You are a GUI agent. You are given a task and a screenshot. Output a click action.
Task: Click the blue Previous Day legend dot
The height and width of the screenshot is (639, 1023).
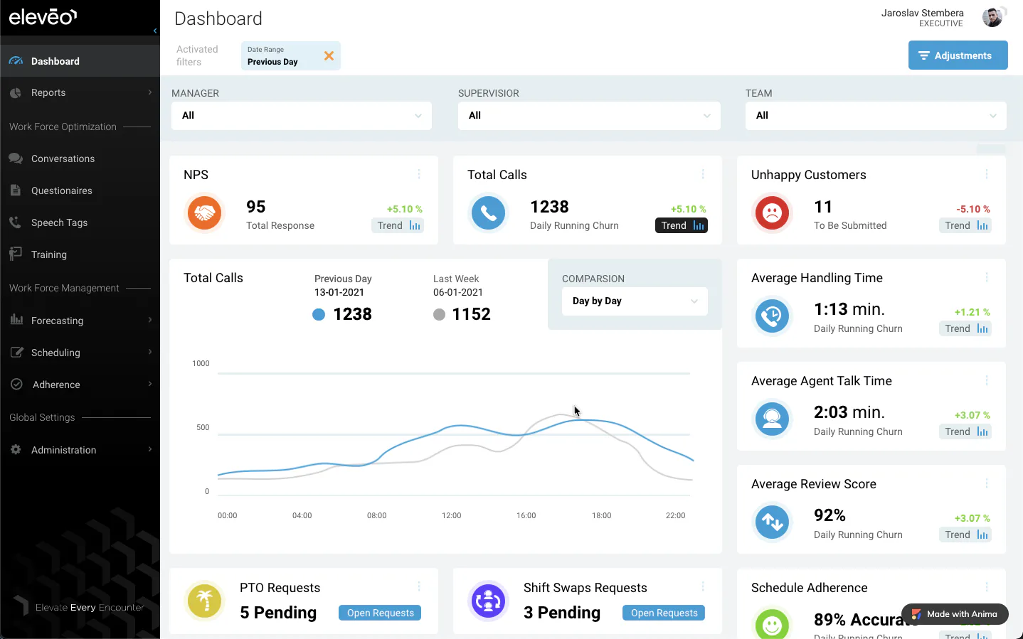pos(319,314)
